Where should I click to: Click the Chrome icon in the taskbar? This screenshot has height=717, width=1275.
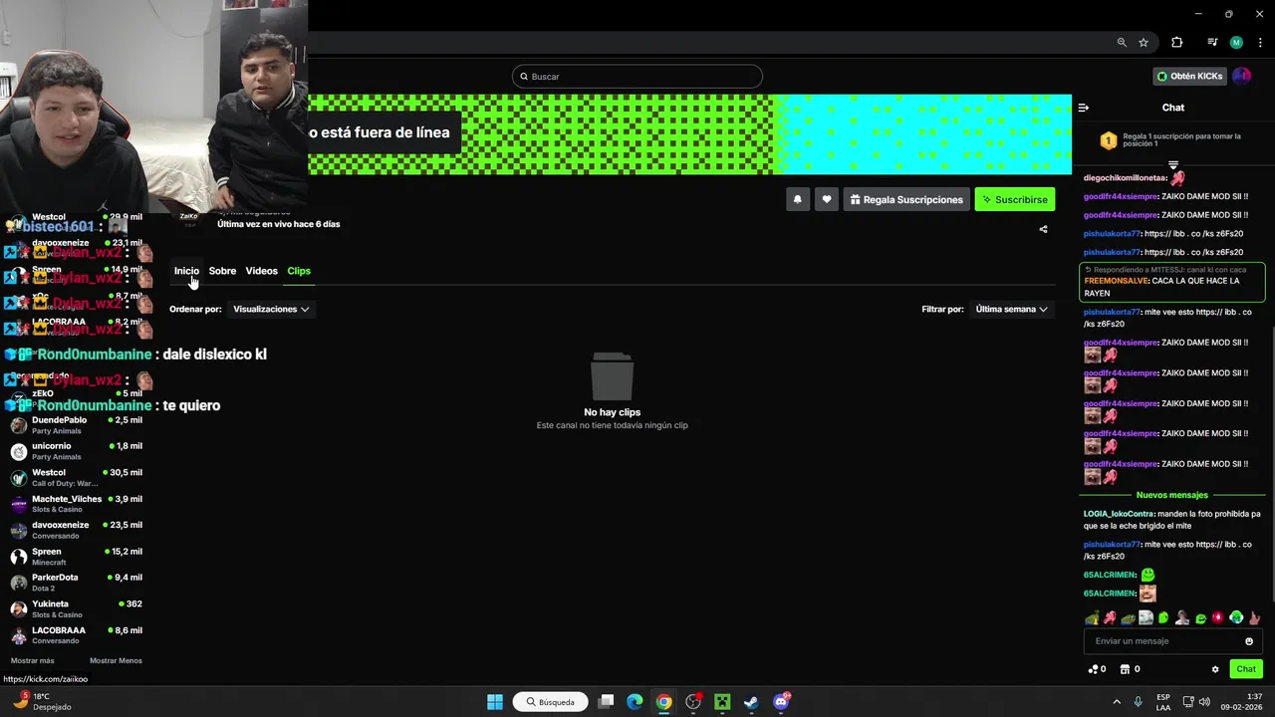click(x=664, y=702)
